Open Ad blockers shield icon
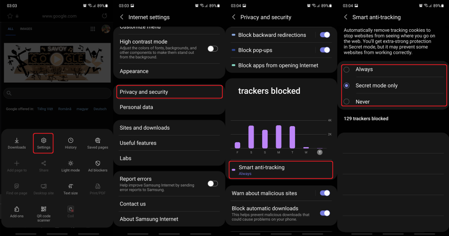 pyautogui.click(x=97, y=166)
